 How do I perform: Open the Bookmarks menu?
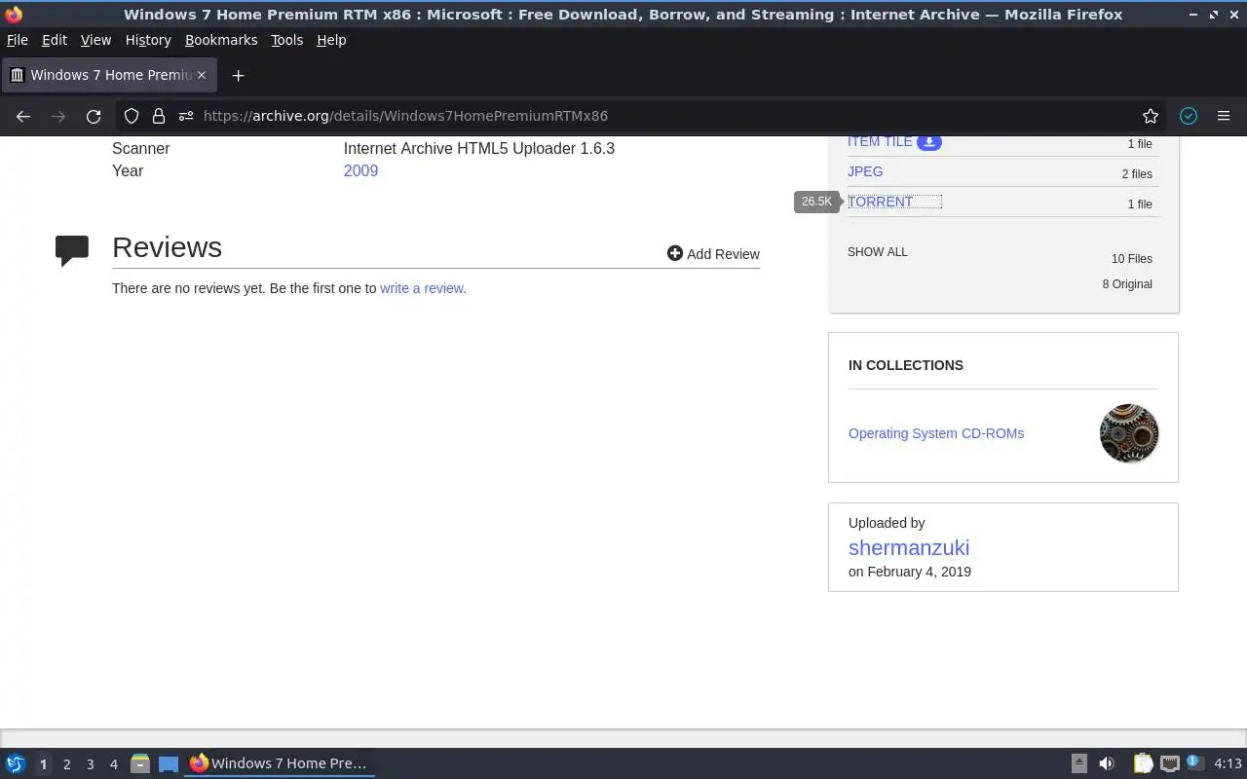(x=221, y=40)
